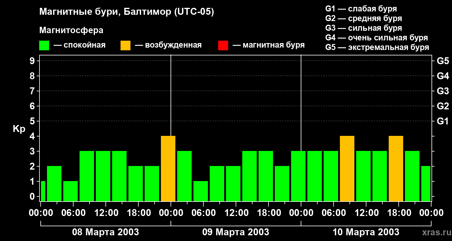Viewport: 452px width, 241px height.
Task: Click the 'G1 — слабая буря' legend line
Action: pos(361,9)
